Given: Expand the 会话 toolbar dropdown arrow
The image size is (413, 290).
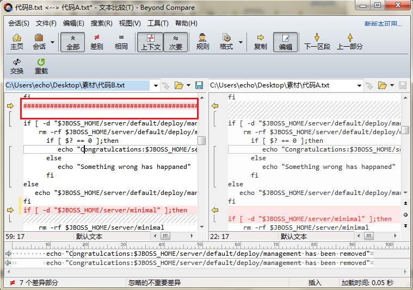Looking at the screenshot, I should tap(52, 42).
